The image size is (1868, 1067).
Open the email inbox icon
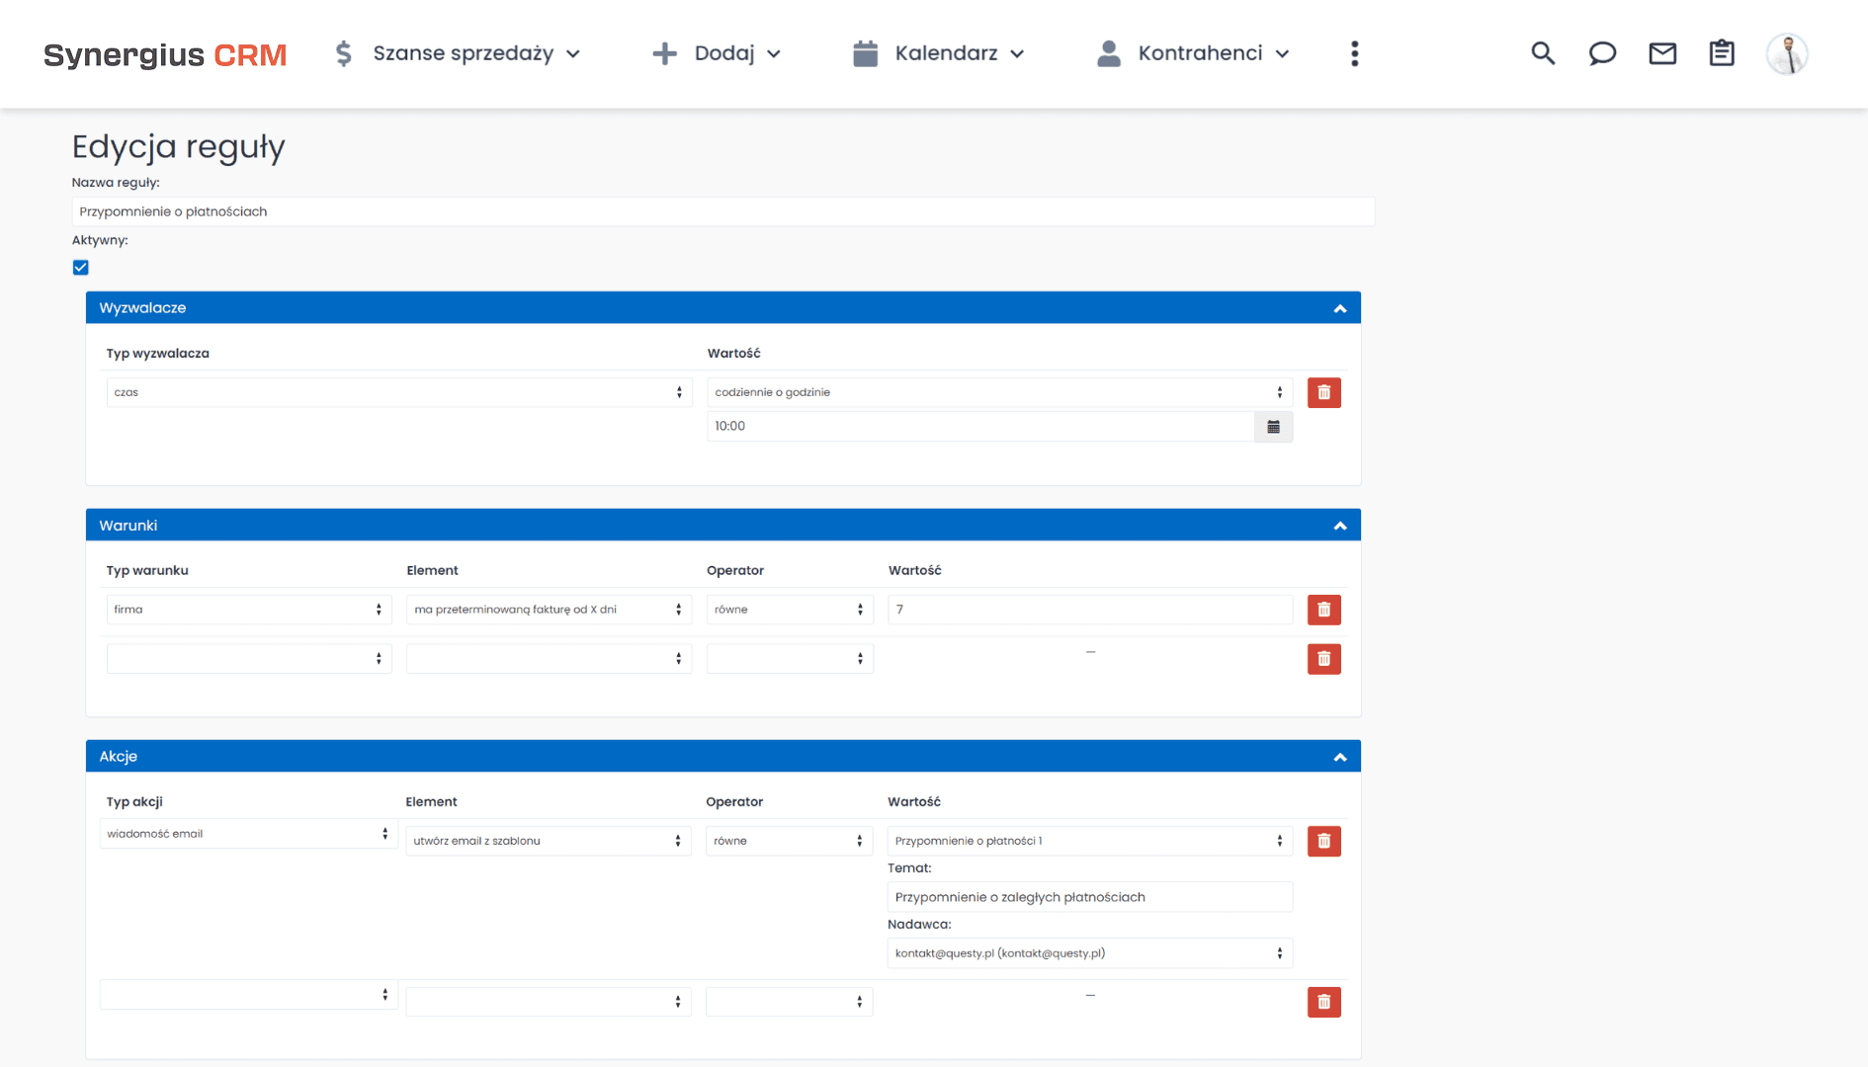[1661, 53]
